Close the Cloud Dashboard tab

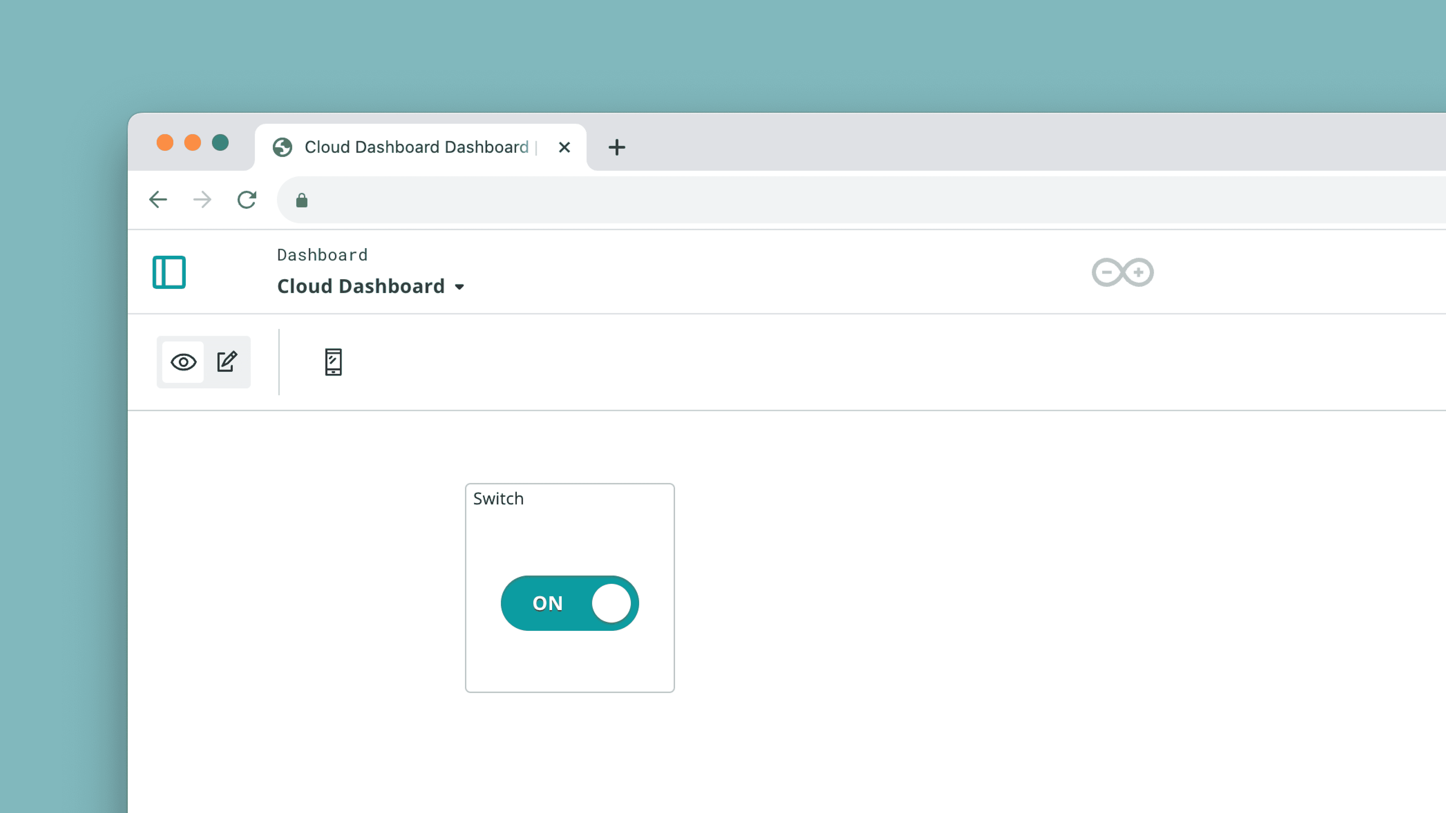point(564,147)
